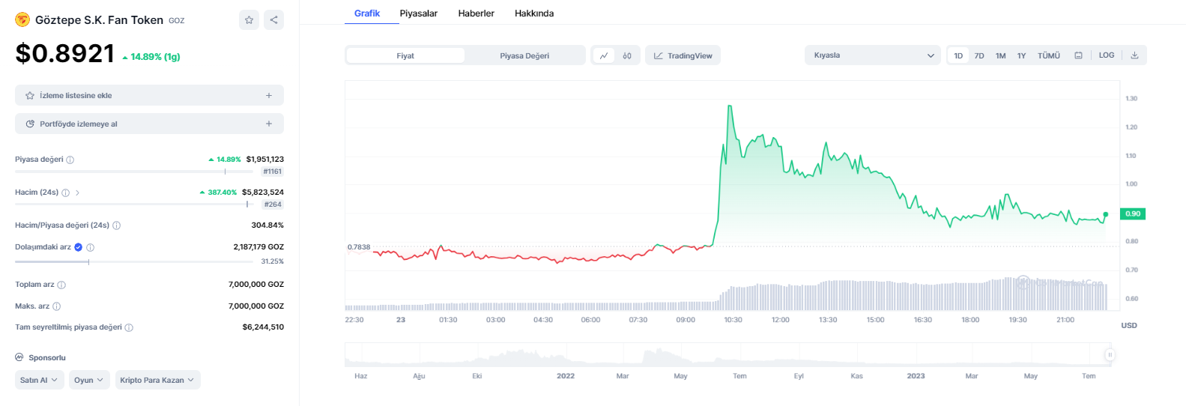Toggle LOG scale on chart
The height and width of the screenshot is (406, 1186).
(1107, 55)
